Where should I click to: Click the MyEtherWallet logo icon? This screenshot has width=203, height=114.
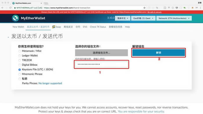pos(15,18)
